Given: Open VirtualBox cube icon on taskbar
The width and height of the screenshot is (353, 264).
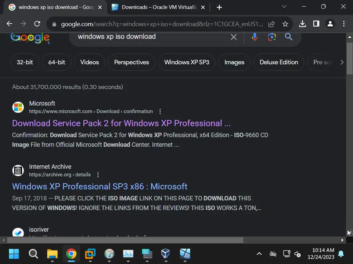Looking at the screenshot, I should click(x=165, y=254).
